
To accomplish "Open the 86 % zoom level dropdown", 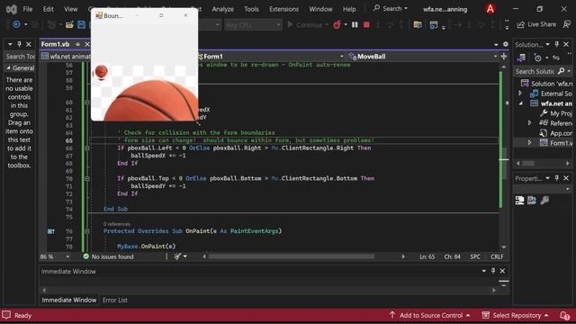I will coord(55,256).
